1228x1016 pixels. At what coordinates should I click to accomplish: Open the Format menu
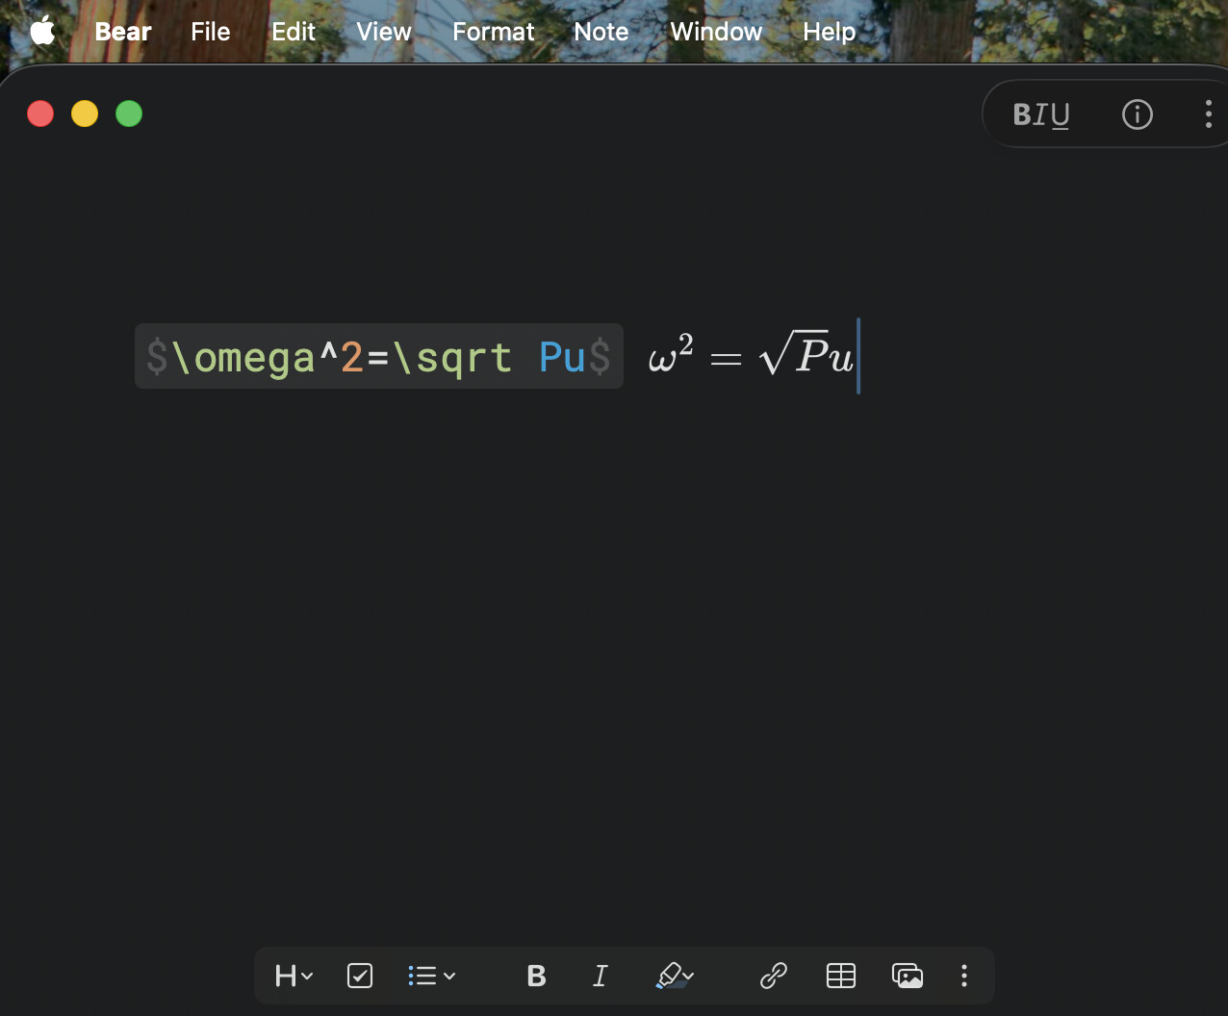click(x=493, y=32)
